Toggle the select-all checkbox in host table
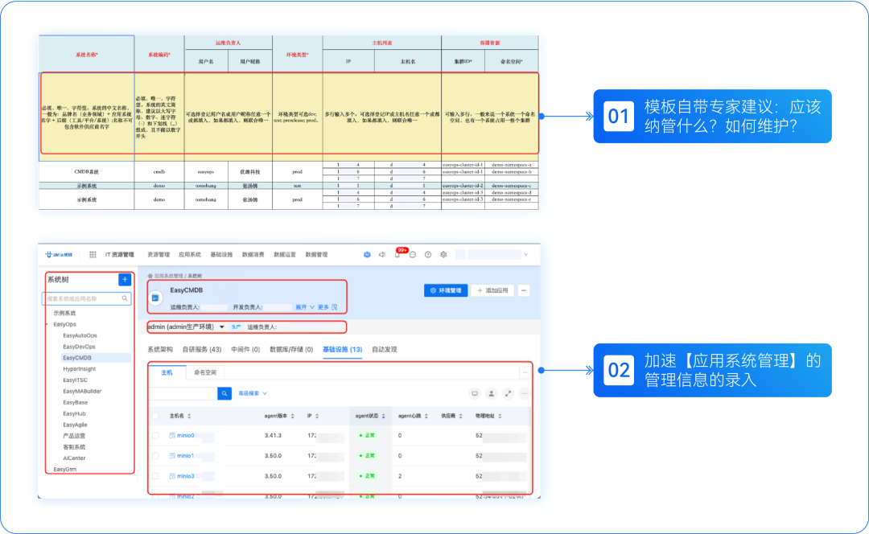Image resolution: width=869 pixels, height=534 pixels. pyautogui.click(x=156, y=416)
